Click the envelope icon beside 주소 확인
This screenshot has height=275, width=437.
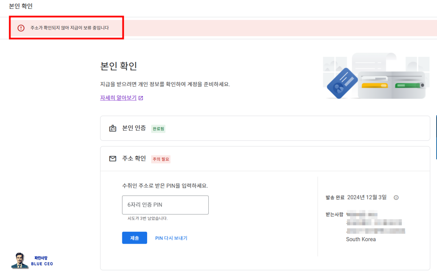click(x=113, y=158)
